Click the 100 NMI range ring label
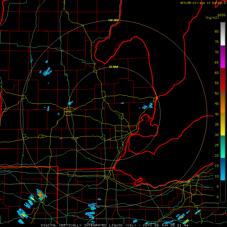The image size is (227, 227). tap(113, 20)
